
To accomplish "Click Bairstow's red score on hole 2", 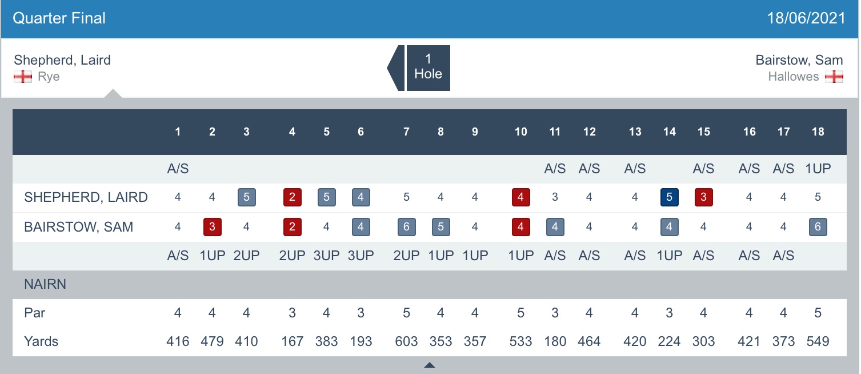I will coord(212,227).
